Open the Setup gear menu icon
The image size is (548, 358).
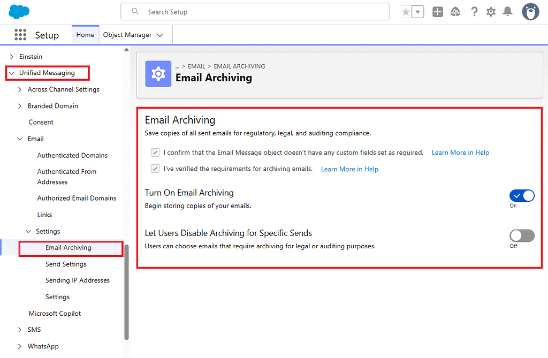click(491, 12)
